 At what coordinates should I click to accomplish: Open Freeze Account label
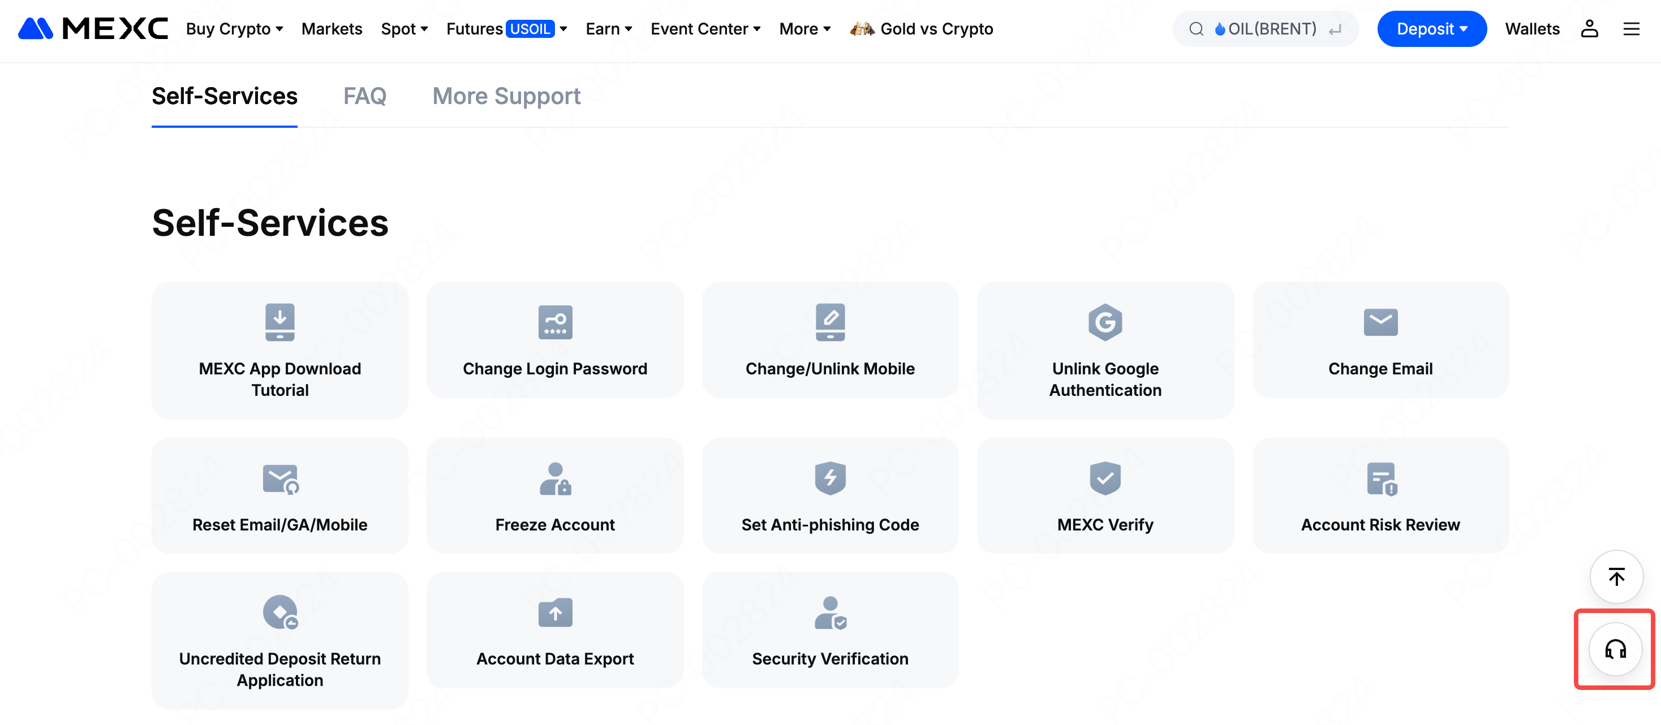[x=555, y=525]
